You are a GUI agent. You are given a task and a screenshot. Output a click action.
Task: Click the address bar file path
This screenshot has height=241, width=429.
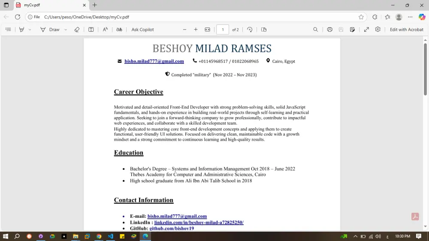tap(87, 17)
